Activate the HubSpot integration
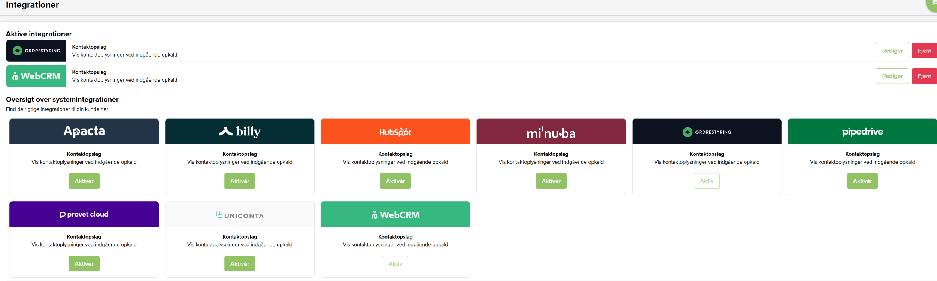937x281 pixels. click(395, 181)
